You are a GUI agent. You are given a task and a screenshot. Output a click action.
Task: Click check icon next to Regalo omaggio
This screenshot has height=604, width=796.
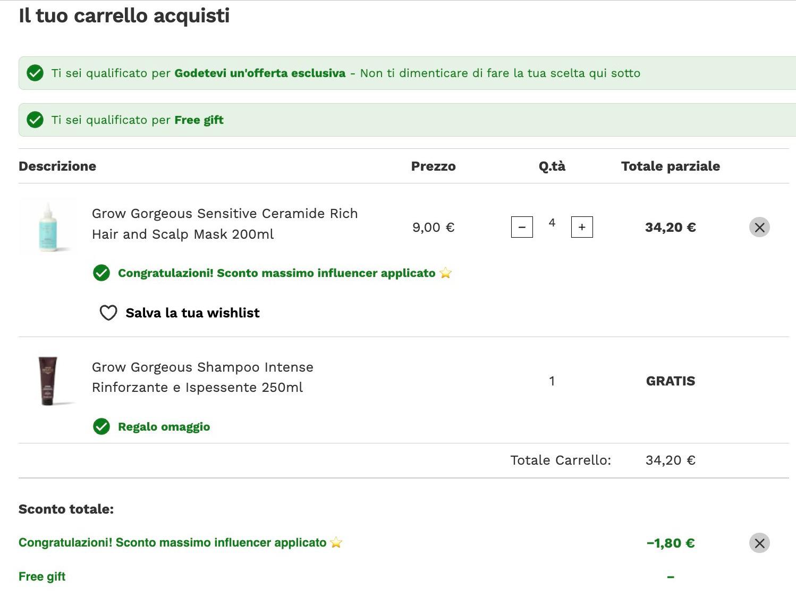pyautogui.click(x=101, y=426)
